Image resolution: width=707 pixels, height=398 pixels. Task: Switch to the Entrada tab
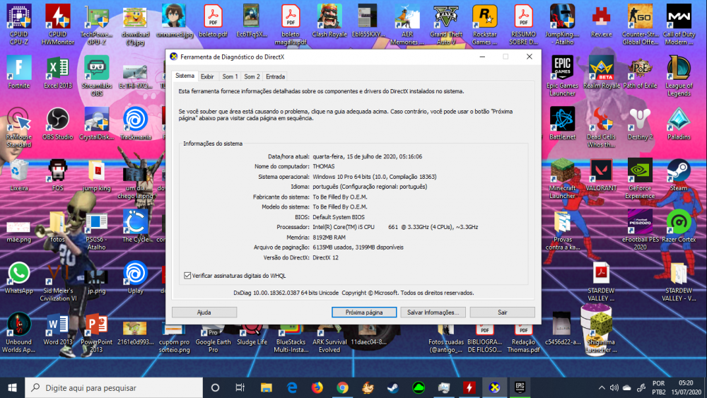pyautogui.click(x=275, y=76)
